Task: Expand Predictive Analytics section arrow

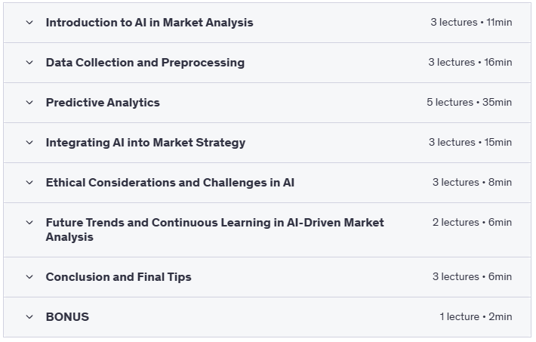Action: pos(29,103)
